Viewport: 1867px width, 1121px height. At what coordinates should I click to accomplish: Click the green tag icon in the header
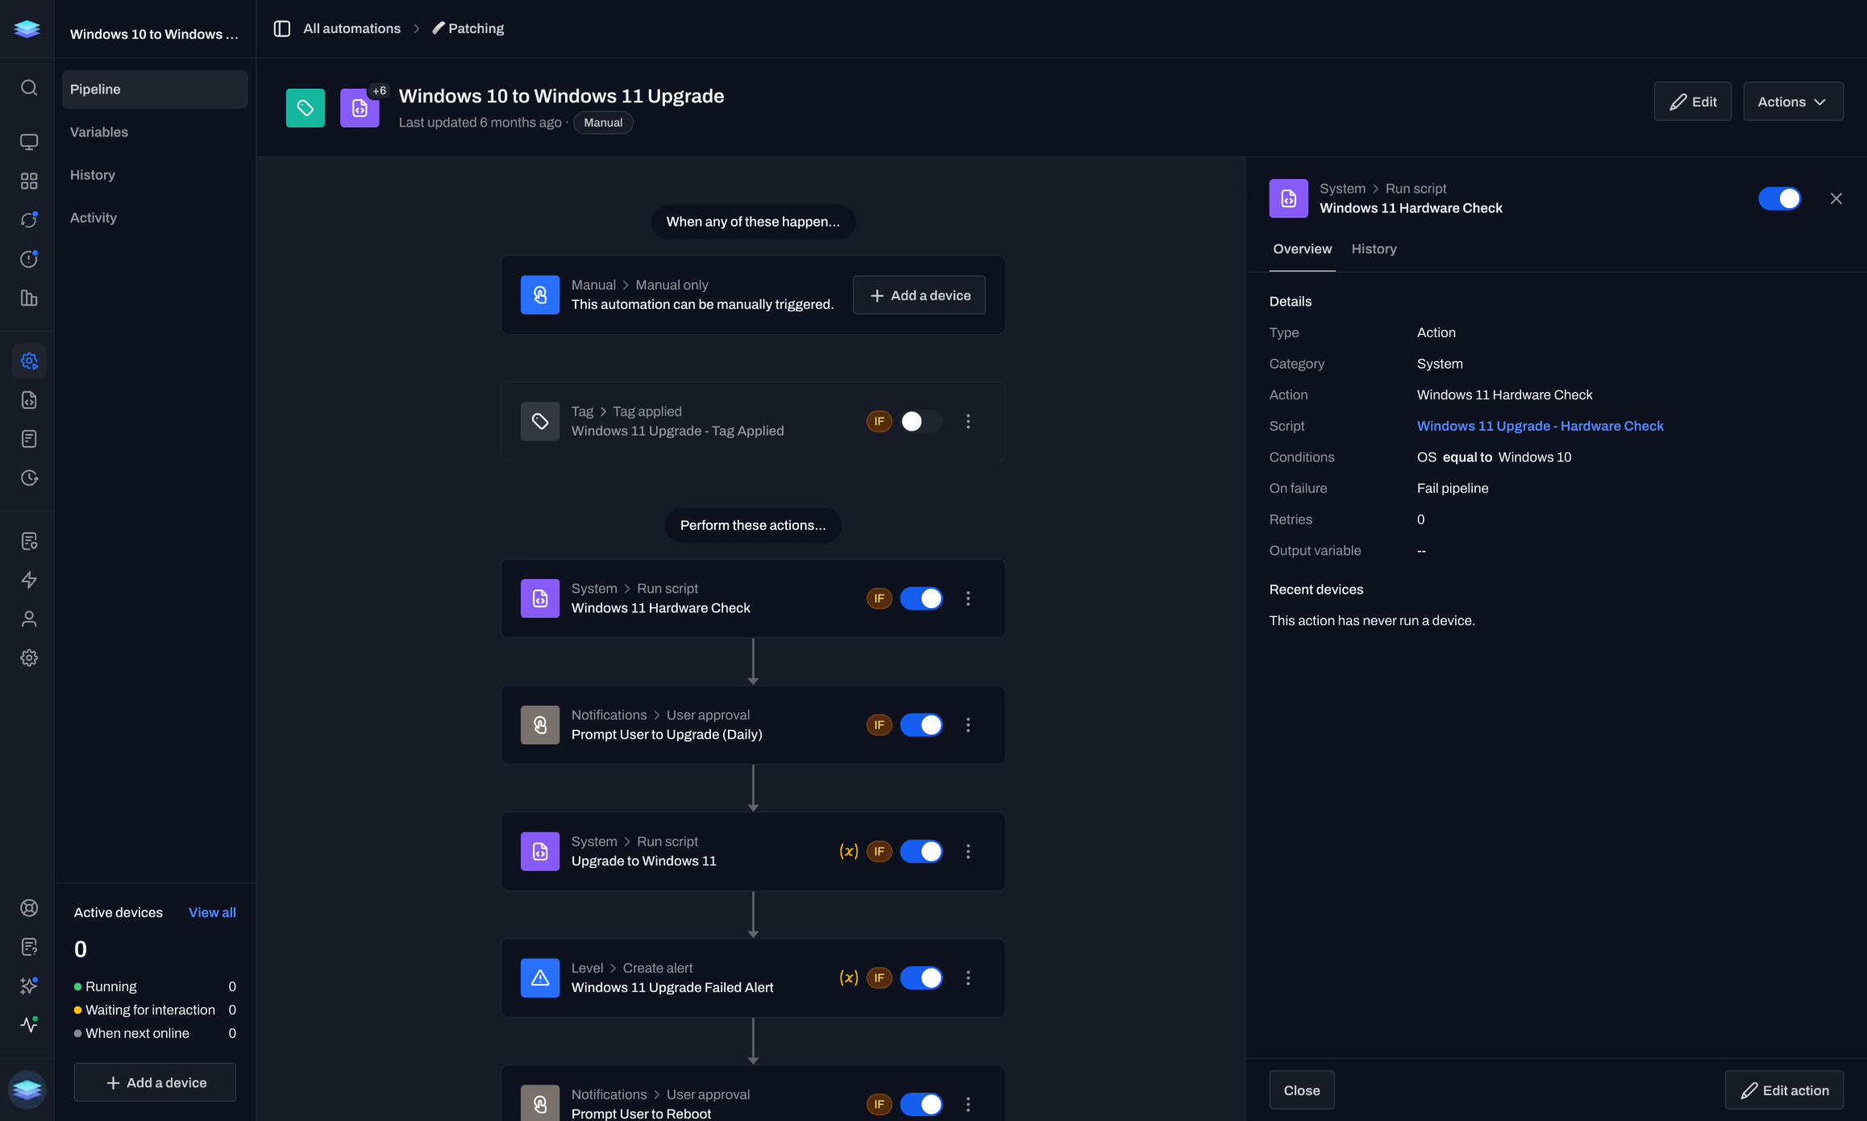tap(306, 108)
